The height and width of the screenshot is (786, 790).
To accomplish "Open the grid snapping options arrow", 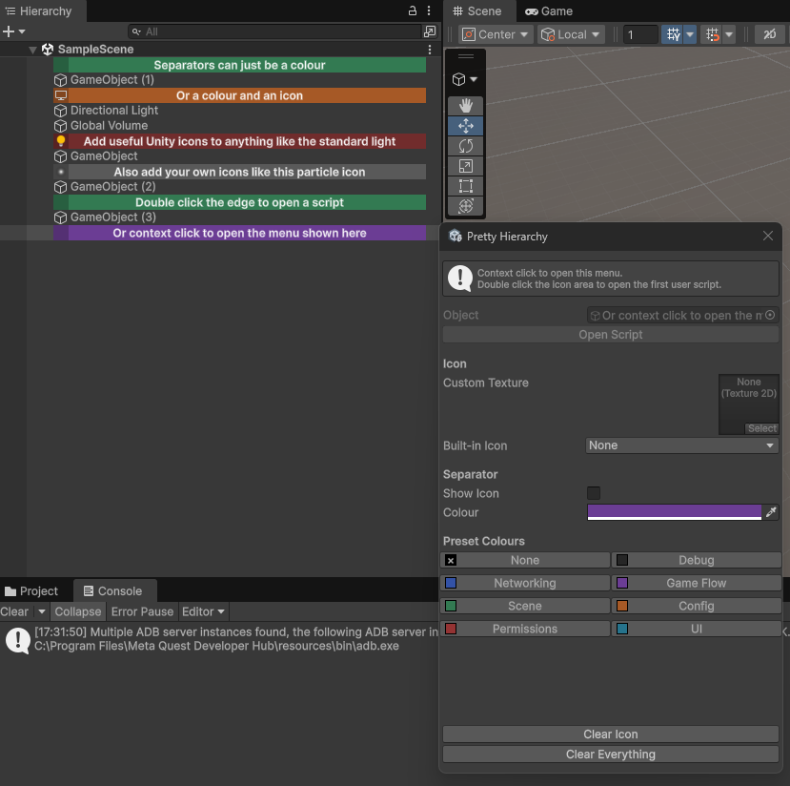I will click(x=728, y=34).
